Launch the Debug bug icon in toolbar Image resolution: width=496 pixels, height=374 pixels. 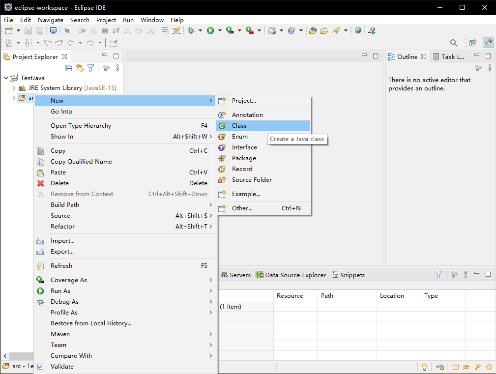point(191,30)
